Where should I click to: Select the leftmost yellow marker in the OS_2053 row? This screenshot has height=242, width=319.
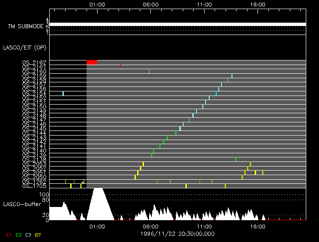[143, 164]
